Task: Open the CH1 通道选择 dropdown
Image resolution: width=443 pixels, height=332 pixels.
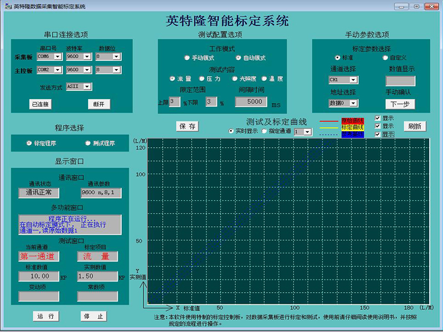Action: (354, 80)
